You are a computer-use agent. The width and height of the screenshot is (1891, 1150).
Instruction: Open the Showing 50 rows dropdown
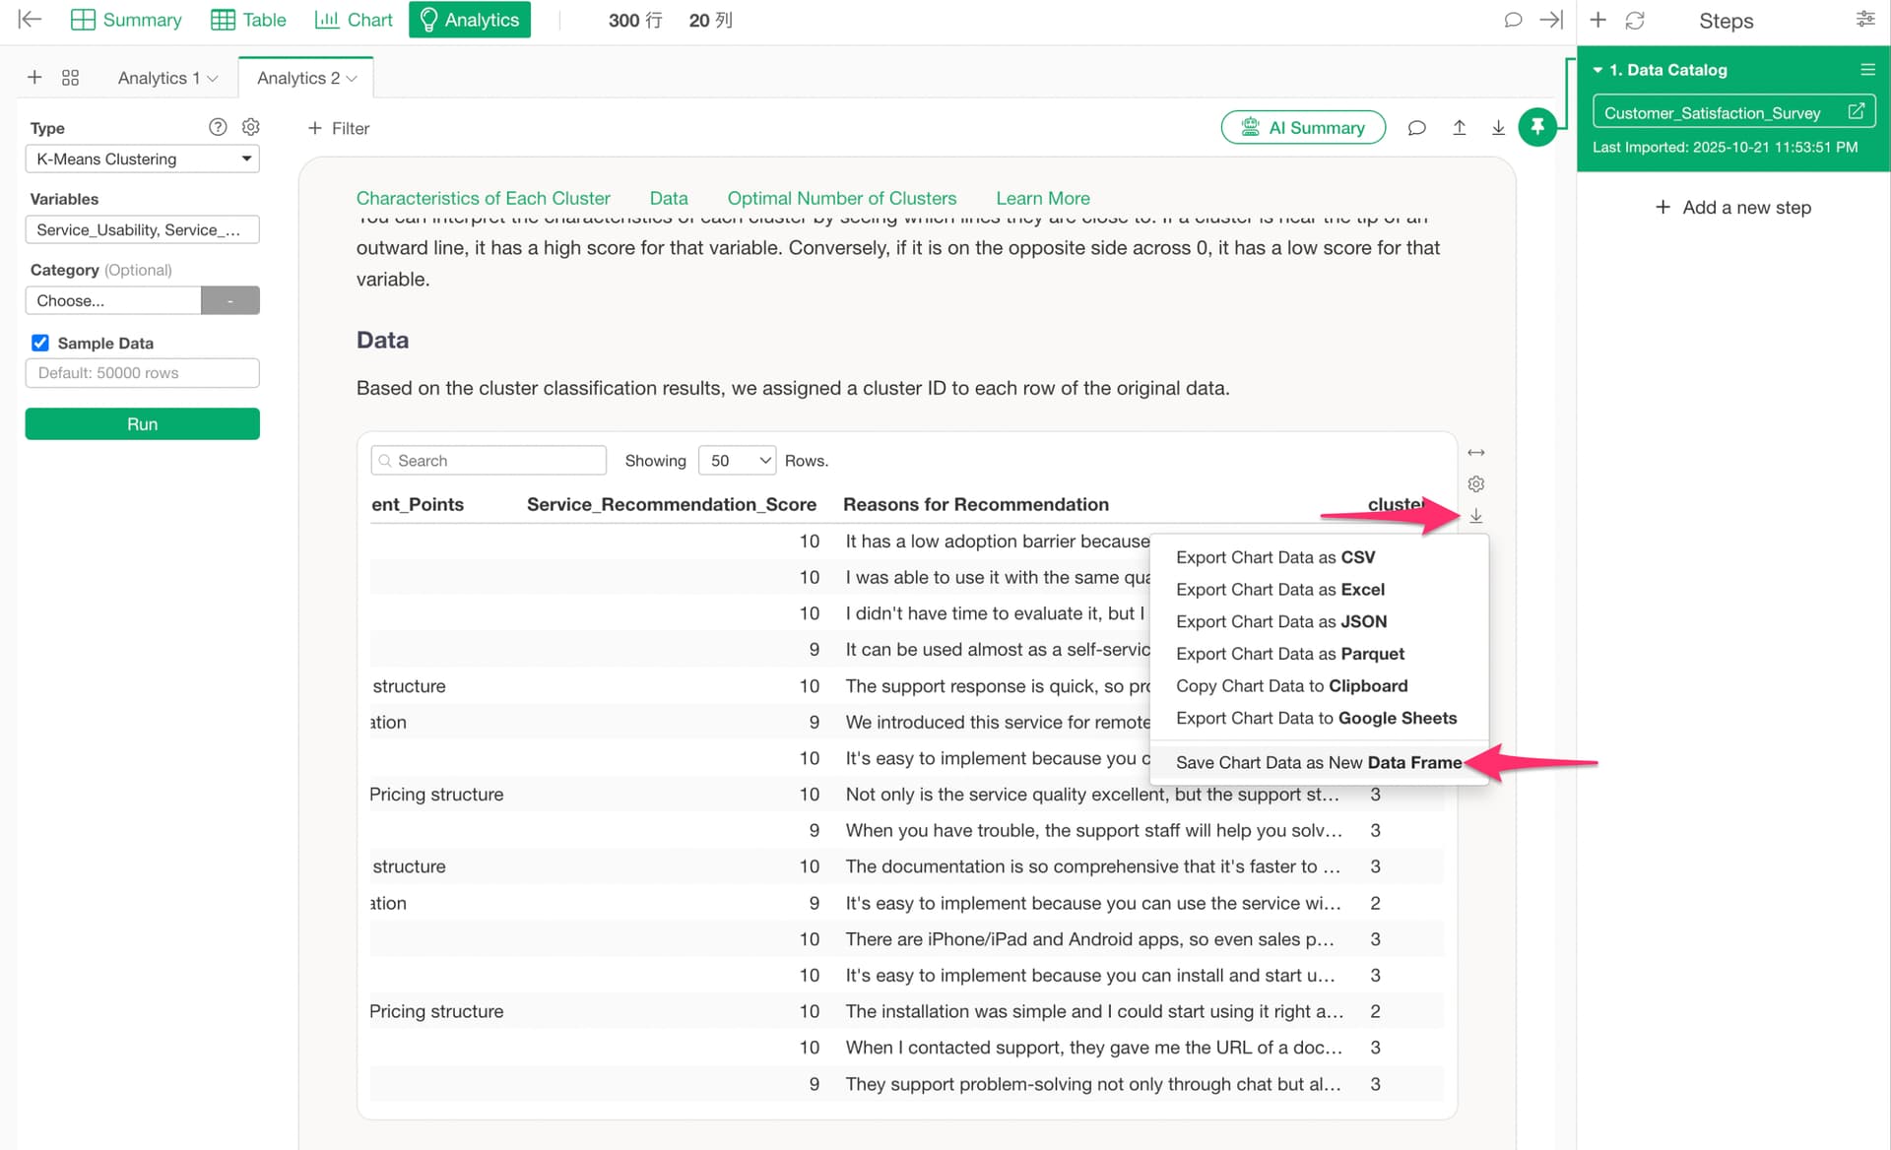point(737,461)
